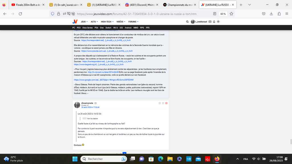The image size is (292, 164).
Task: Show the hidden quote via 'Voir la citation'
Action: pos(92,118)
